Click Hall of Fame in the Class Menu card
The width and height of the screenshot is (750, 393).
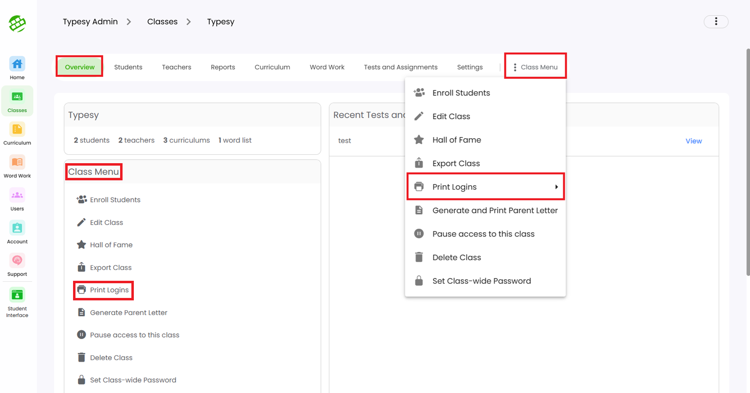(104, 245)
